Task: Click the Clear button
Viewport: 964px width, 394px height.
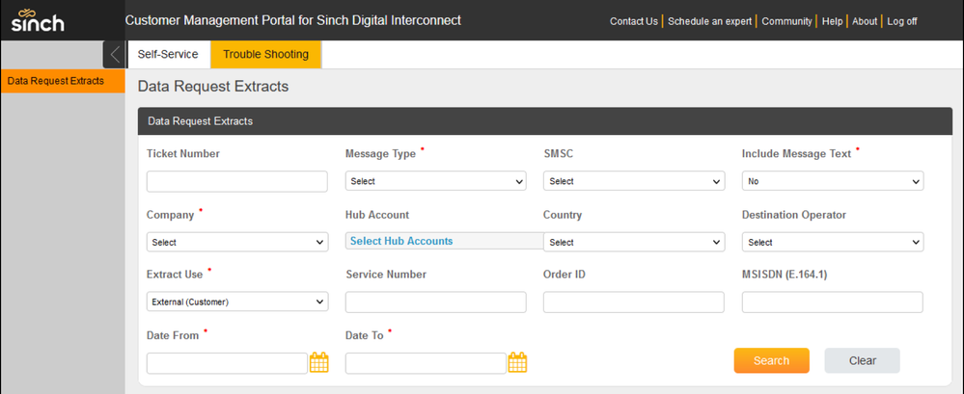Action: pos(862,360)
